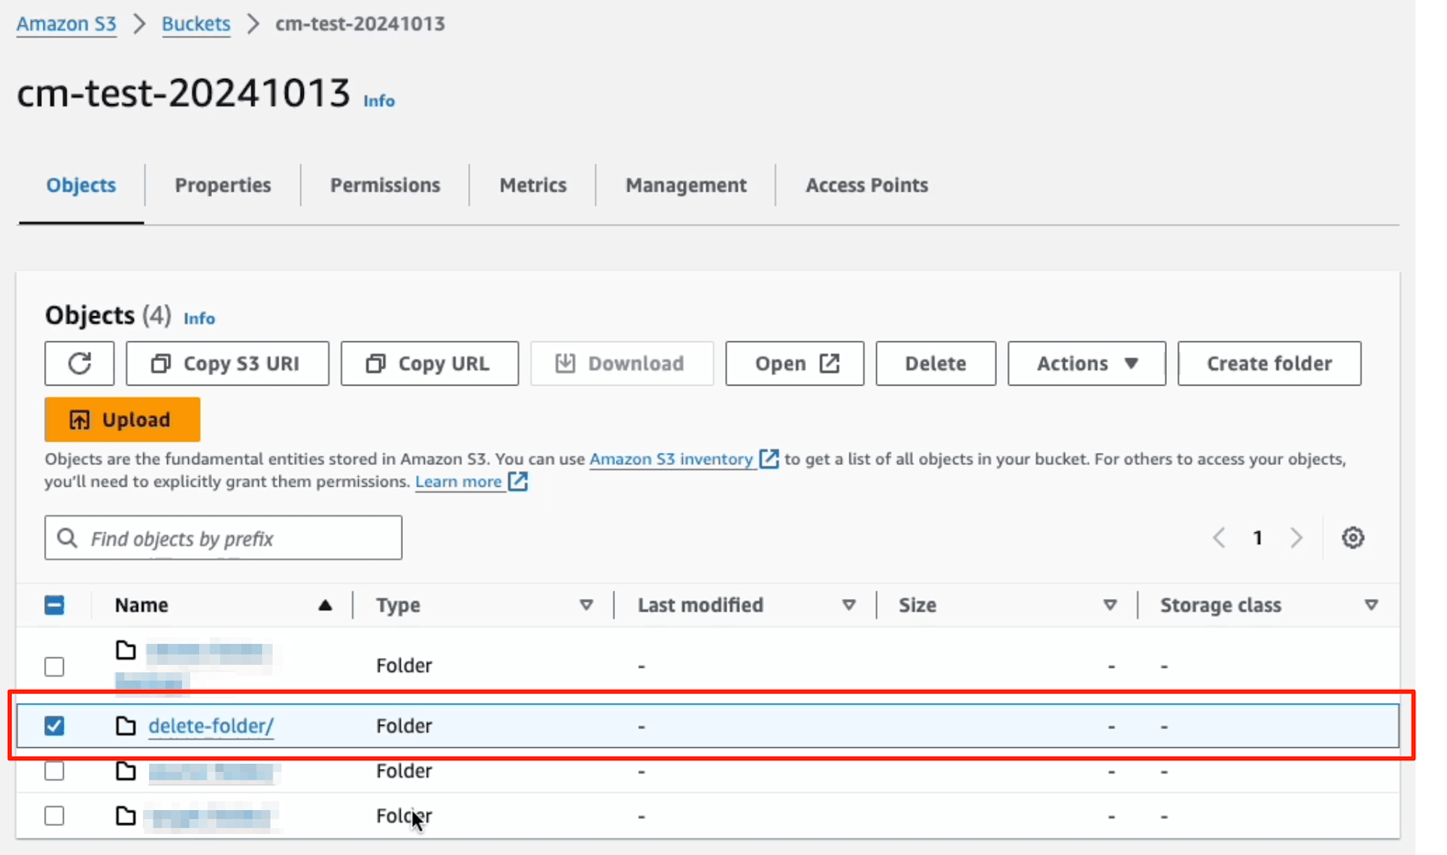Focus the Find objects by prefix field
Image resolution: width=1447 pixels, height=855 pixels.
pos(224,537)
